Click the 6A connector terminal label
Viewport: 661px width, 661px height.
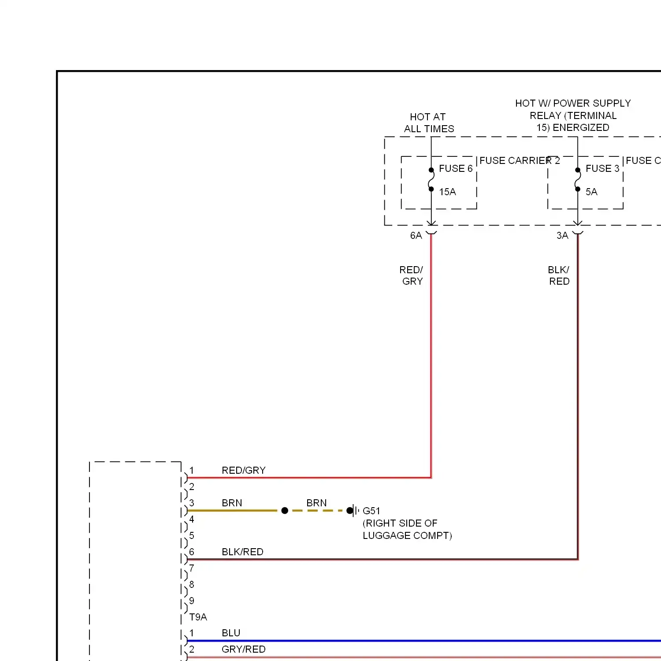tap(416, 235)
